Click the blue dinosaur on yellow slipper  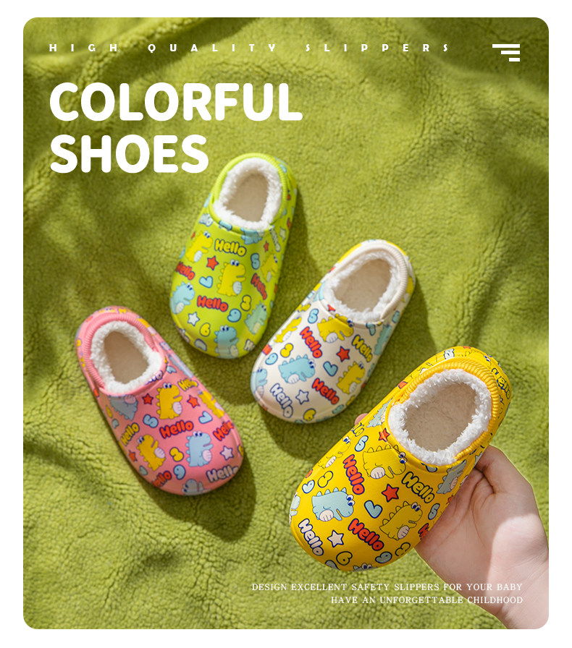pyautogui.click(x=332, y=504)
